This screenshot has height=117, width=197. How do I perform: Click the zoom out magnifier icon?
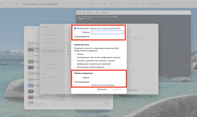tap(99, 4)
